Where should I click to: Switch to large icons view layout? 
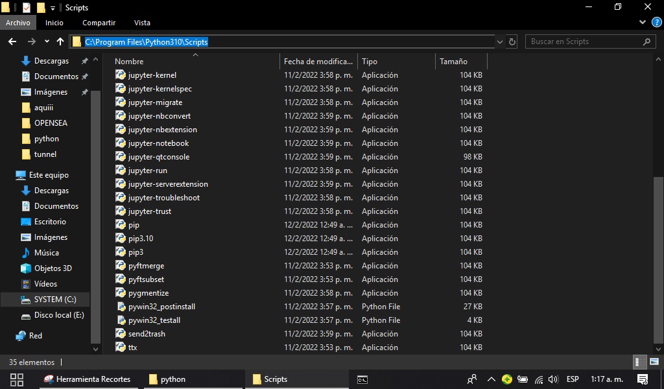click(654, 362)
